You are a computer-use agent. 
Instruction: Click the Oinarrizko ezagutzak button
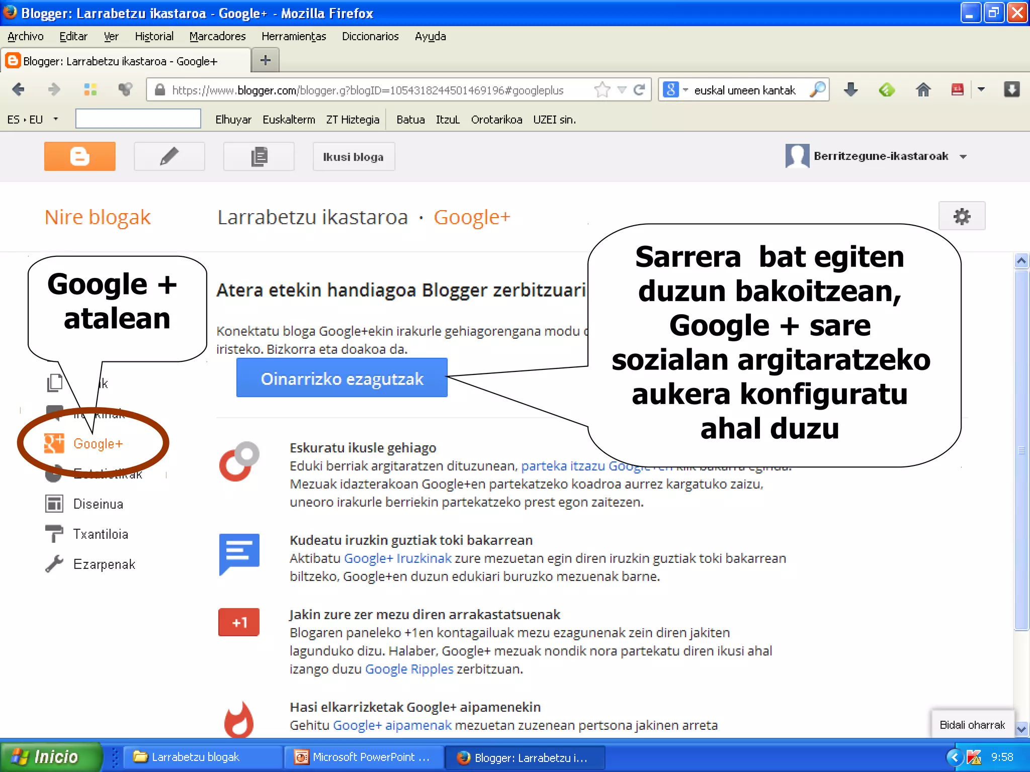(x=342, y=378)
